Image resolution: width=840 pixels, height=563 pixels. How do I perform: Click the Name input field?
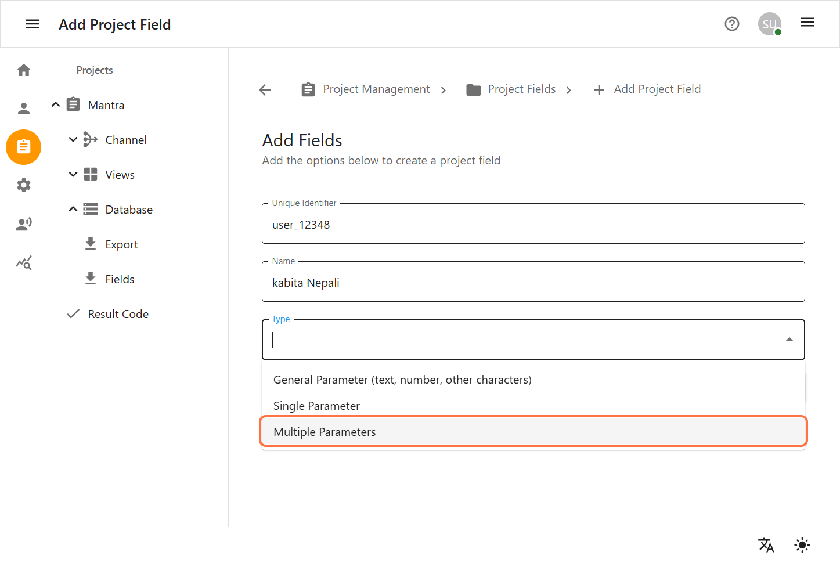click(x=533, y=283)
